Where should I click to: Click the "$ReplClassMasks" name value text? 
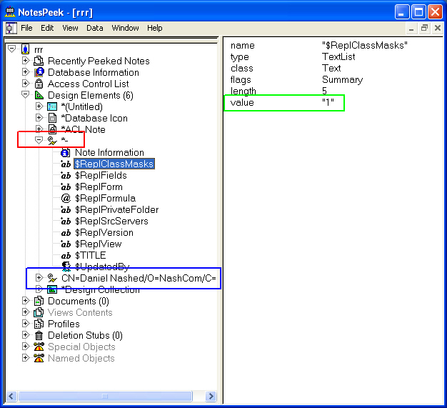(x=365, y=45)
